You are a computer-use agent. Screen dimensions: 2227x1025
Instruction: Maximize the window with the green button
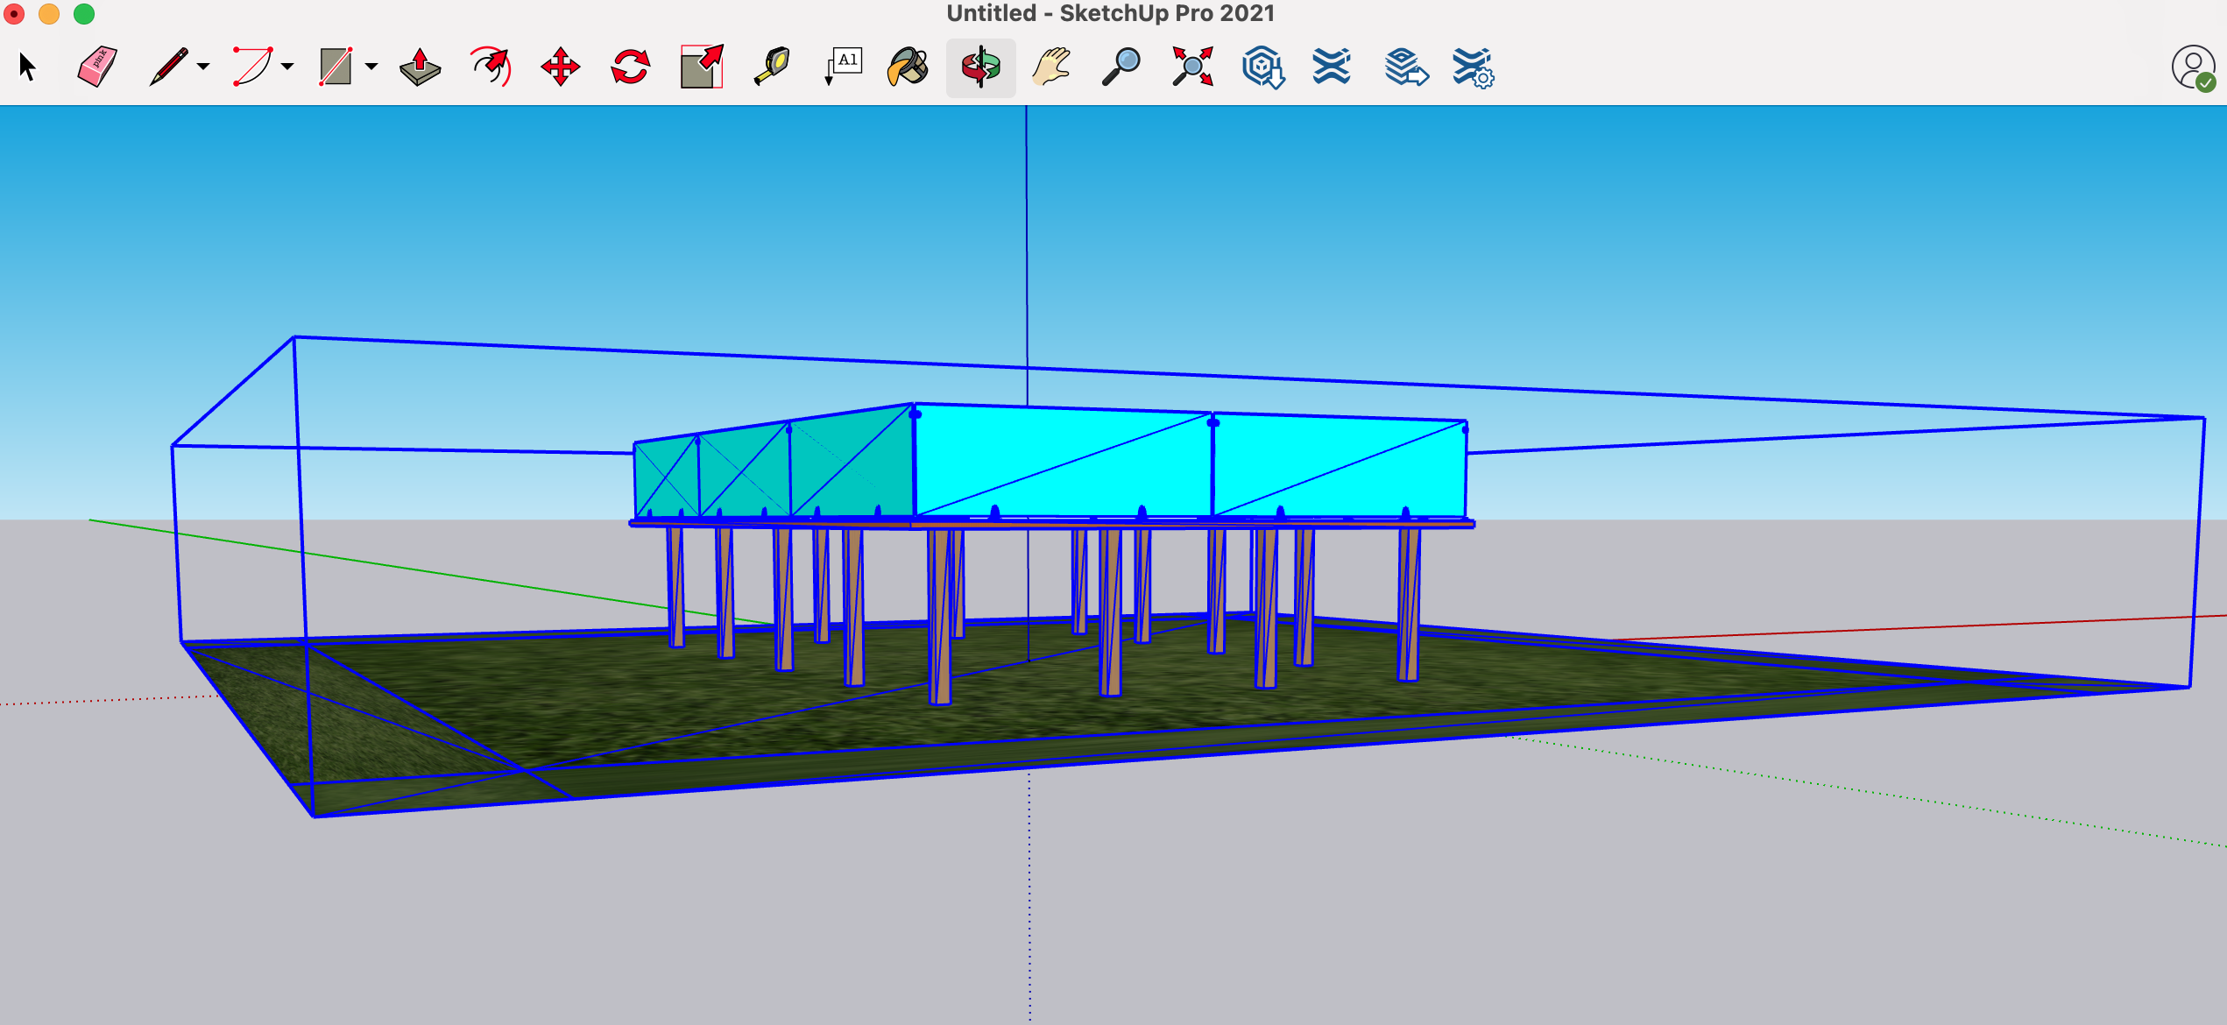click(x=84, y=14)
